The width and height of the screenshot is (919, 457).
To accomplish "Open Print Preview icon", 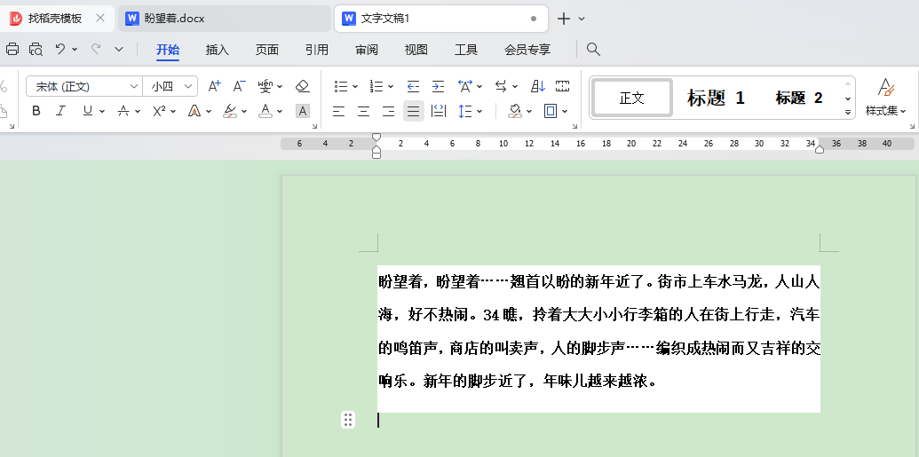I will (x=36, y=49).
